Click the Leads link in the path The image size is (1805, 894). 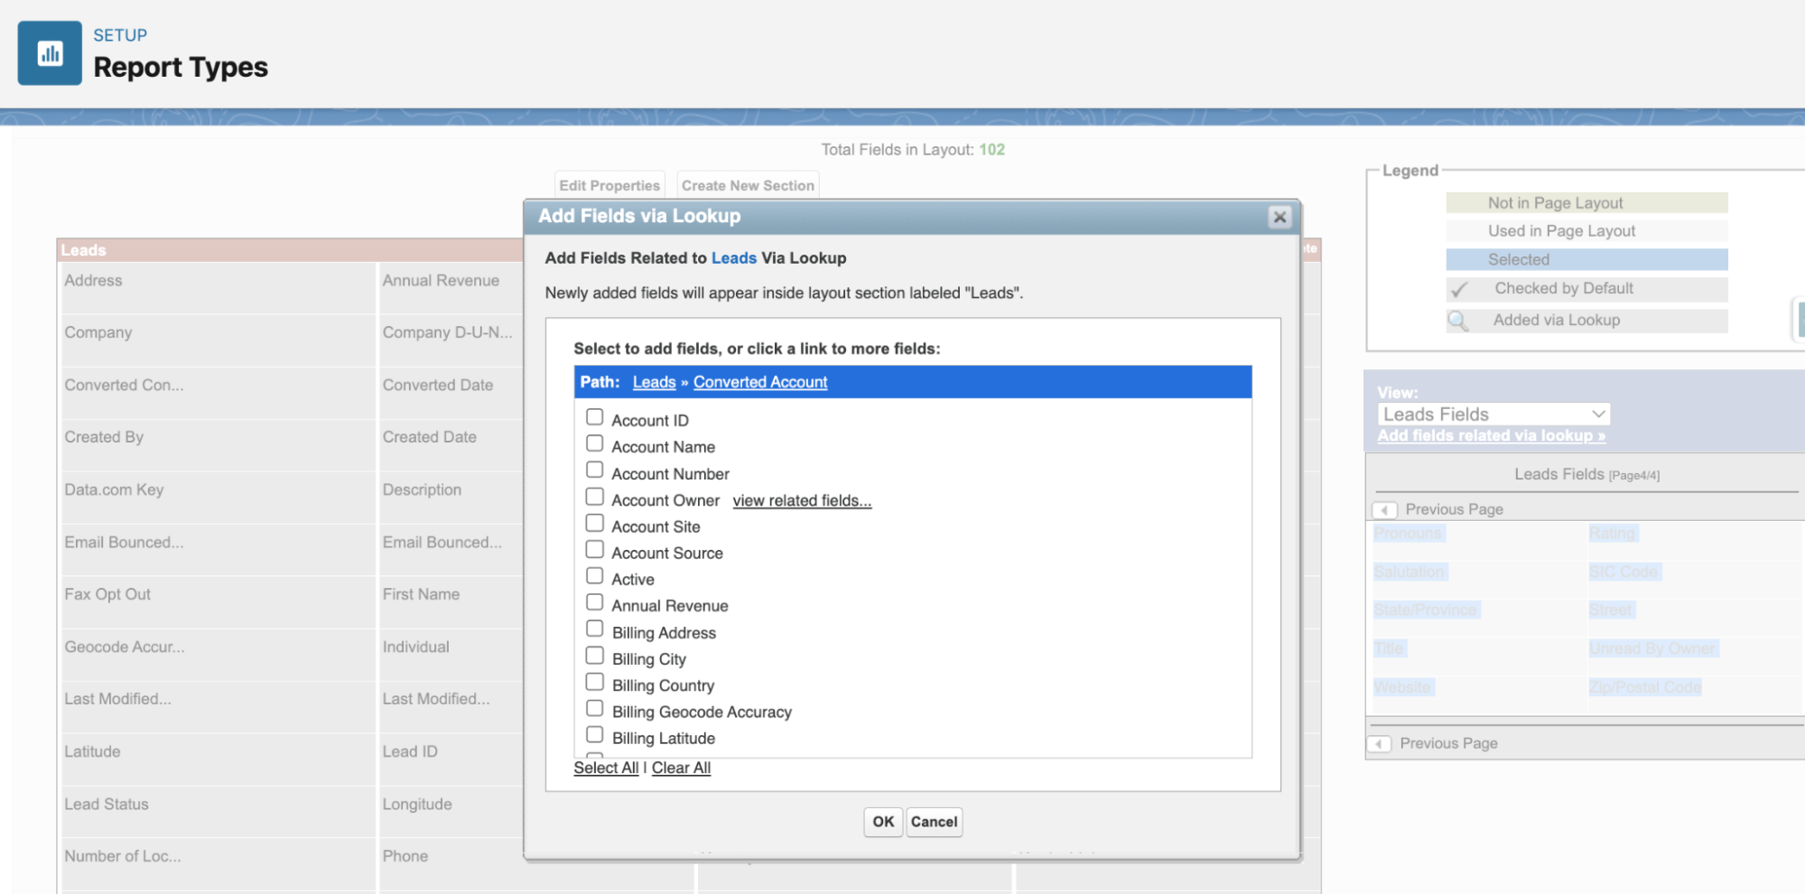click(654, 382)
